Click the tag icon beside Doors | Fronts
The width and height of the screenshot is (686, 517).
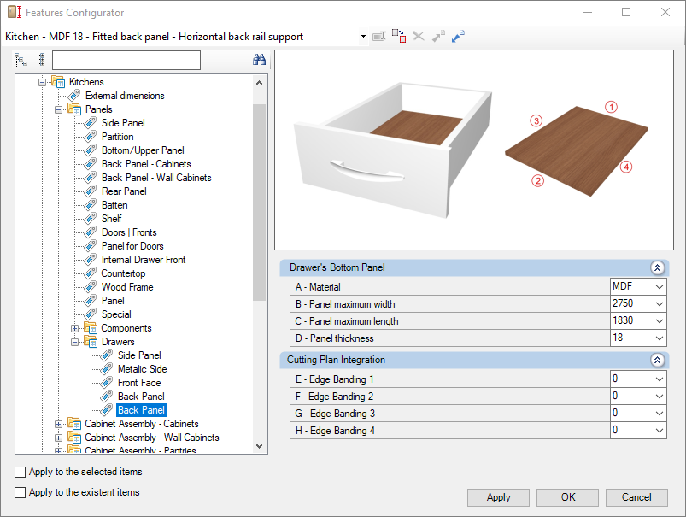90,232
